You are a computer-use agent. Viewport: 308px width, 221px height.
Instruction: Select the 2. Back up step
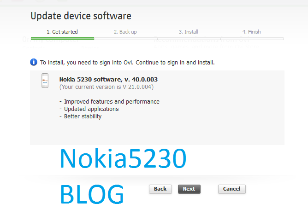pos(125,32)
